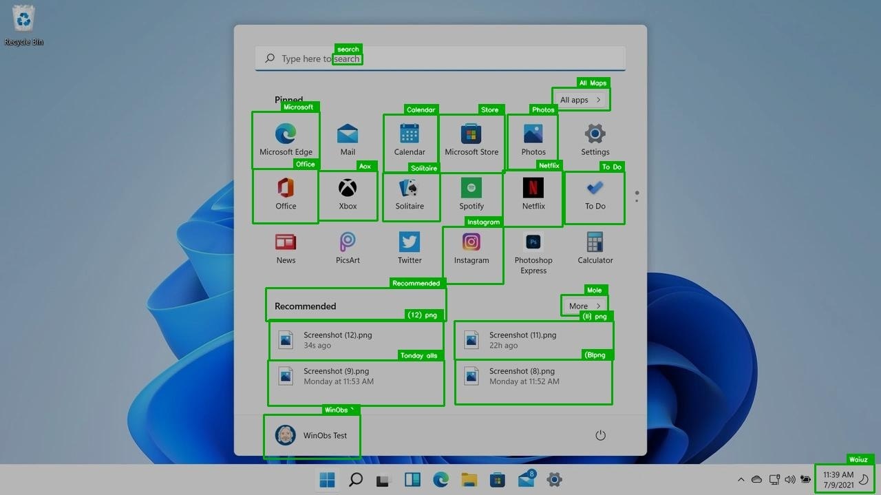This screenshot has width=881, height=495.
Task: Show More recommended items
Action: 584,306
